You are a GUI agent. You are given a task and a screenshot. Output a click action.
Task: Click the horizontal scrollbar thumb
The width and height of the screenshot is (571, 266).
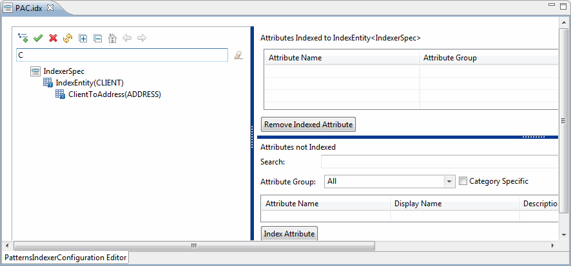tap(194, 246)
